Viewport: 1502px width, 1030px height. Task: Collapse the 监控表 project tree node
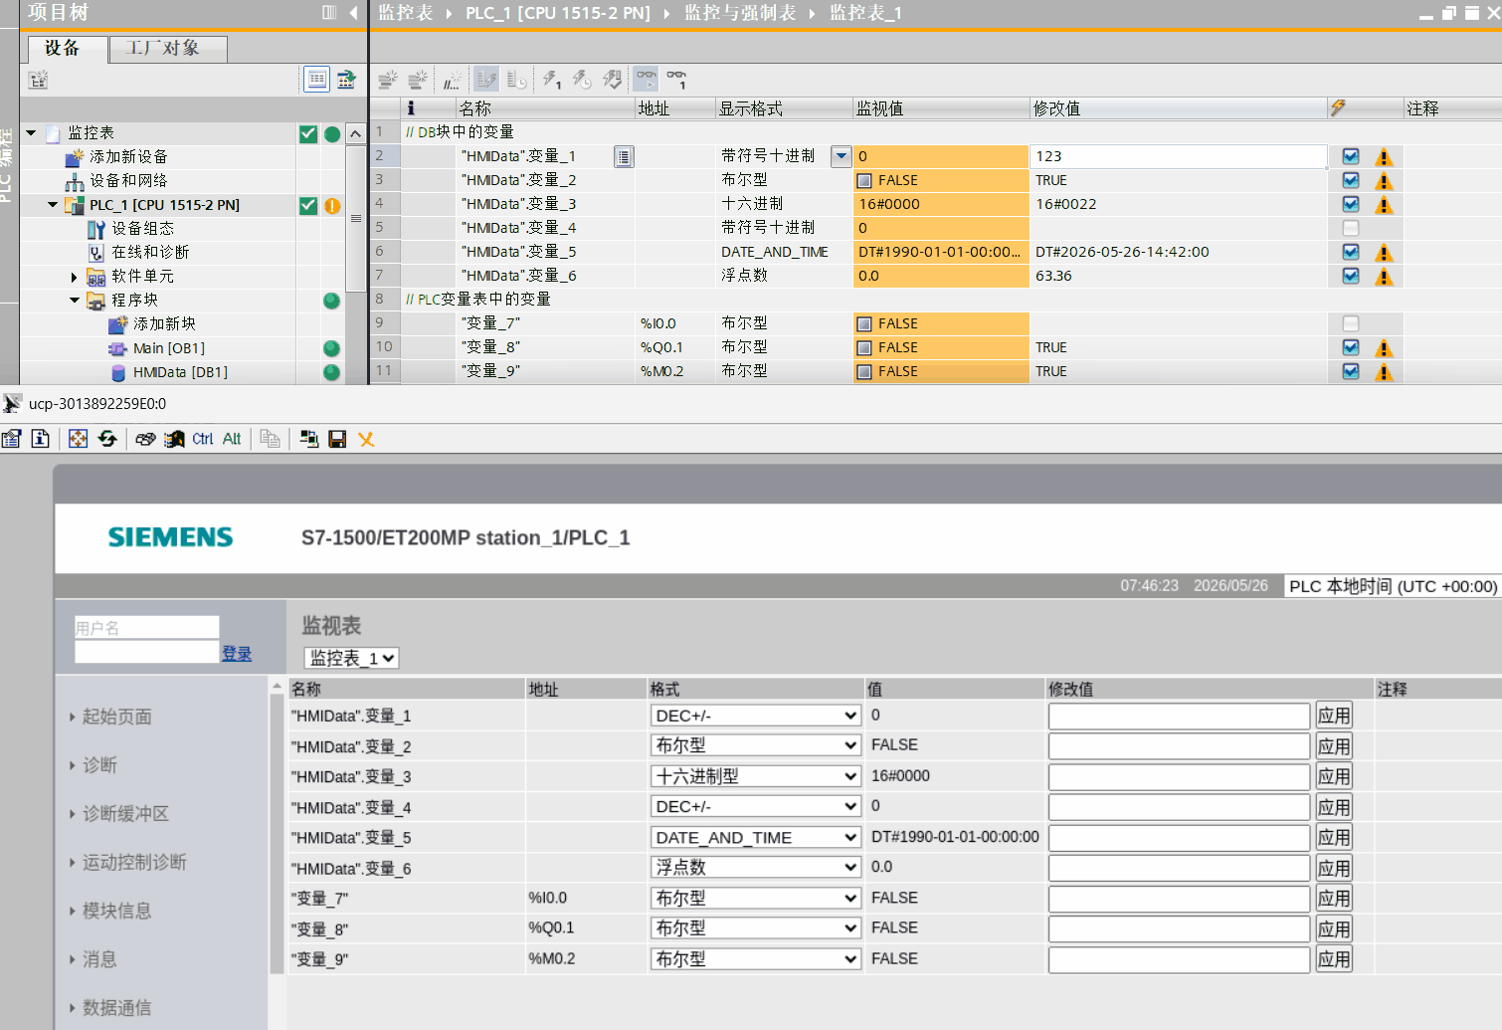(31, 132)
